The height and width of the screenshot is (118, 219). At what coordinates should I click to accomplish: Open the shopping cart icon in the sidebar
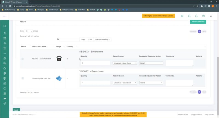5,48
